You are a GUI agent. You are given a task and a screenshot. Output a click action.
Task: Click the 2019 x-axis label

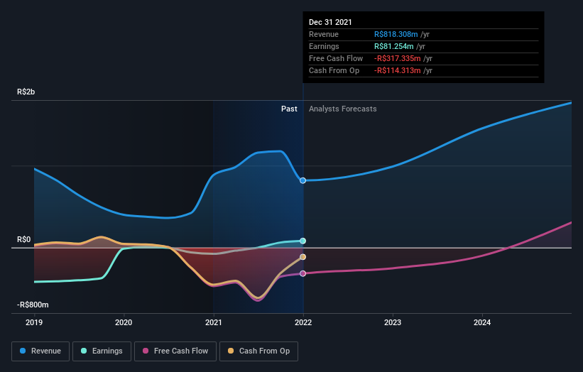pyautogui.click(x=34, y=322)
